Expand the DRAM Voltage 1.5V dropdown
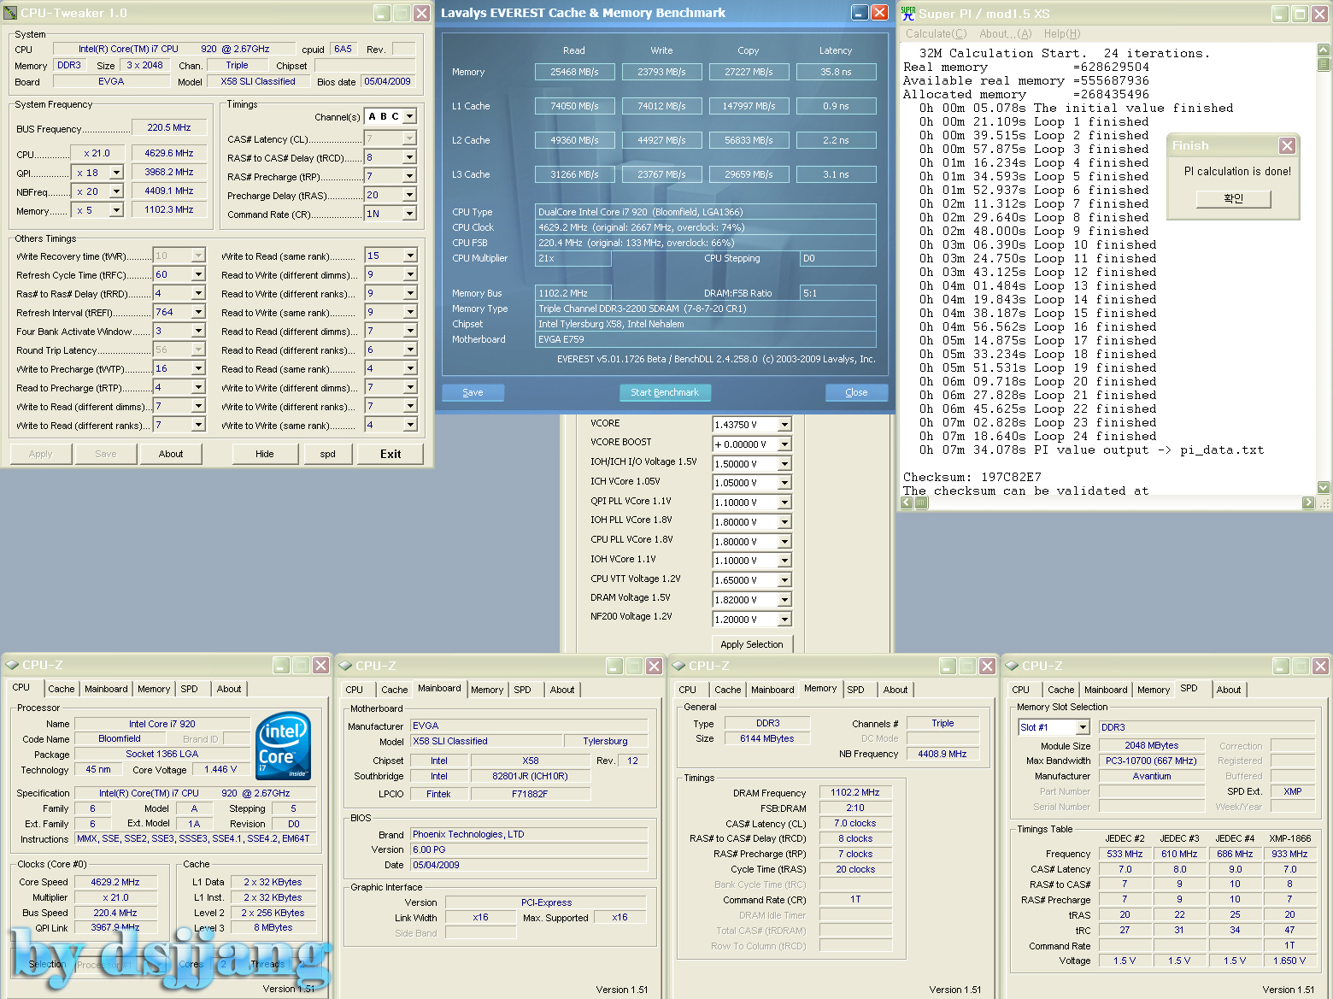The width and height of the screenshot is (1333, 999). pyautogui.click(x=784, y=600)
